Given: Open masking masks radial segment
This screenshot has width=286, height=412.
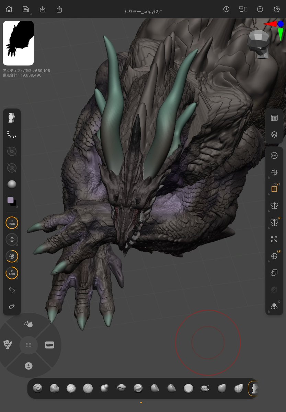Looking at the screenshot, I should tap(8, 345).
